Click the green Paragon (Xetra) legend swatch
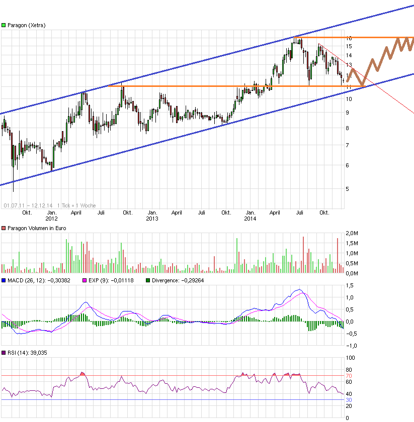Viewport: 414px width, 422px height. click(4, 25)
